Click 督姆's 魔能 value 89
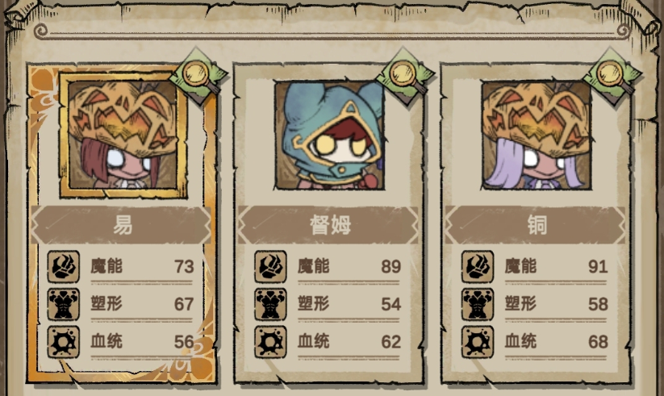The width and height of the screenshot is (664, 396). click(x=390, y=267)
